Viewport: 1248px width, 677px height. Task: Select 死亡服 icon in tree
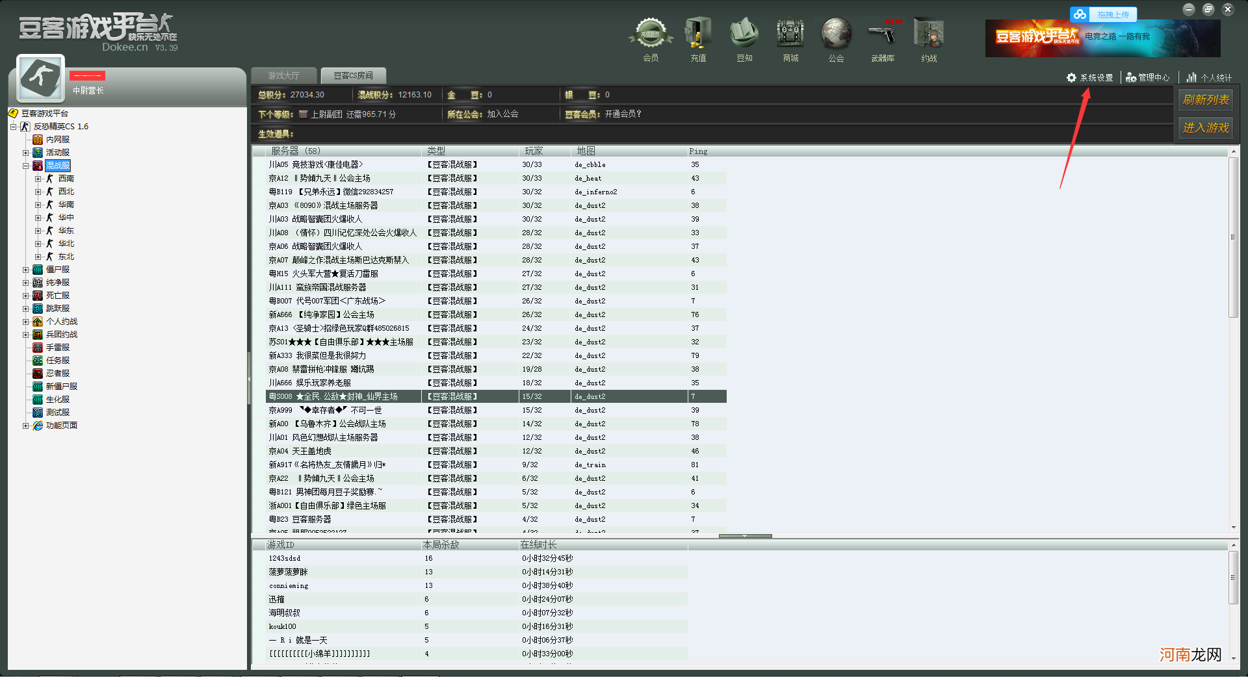point(38,296)
